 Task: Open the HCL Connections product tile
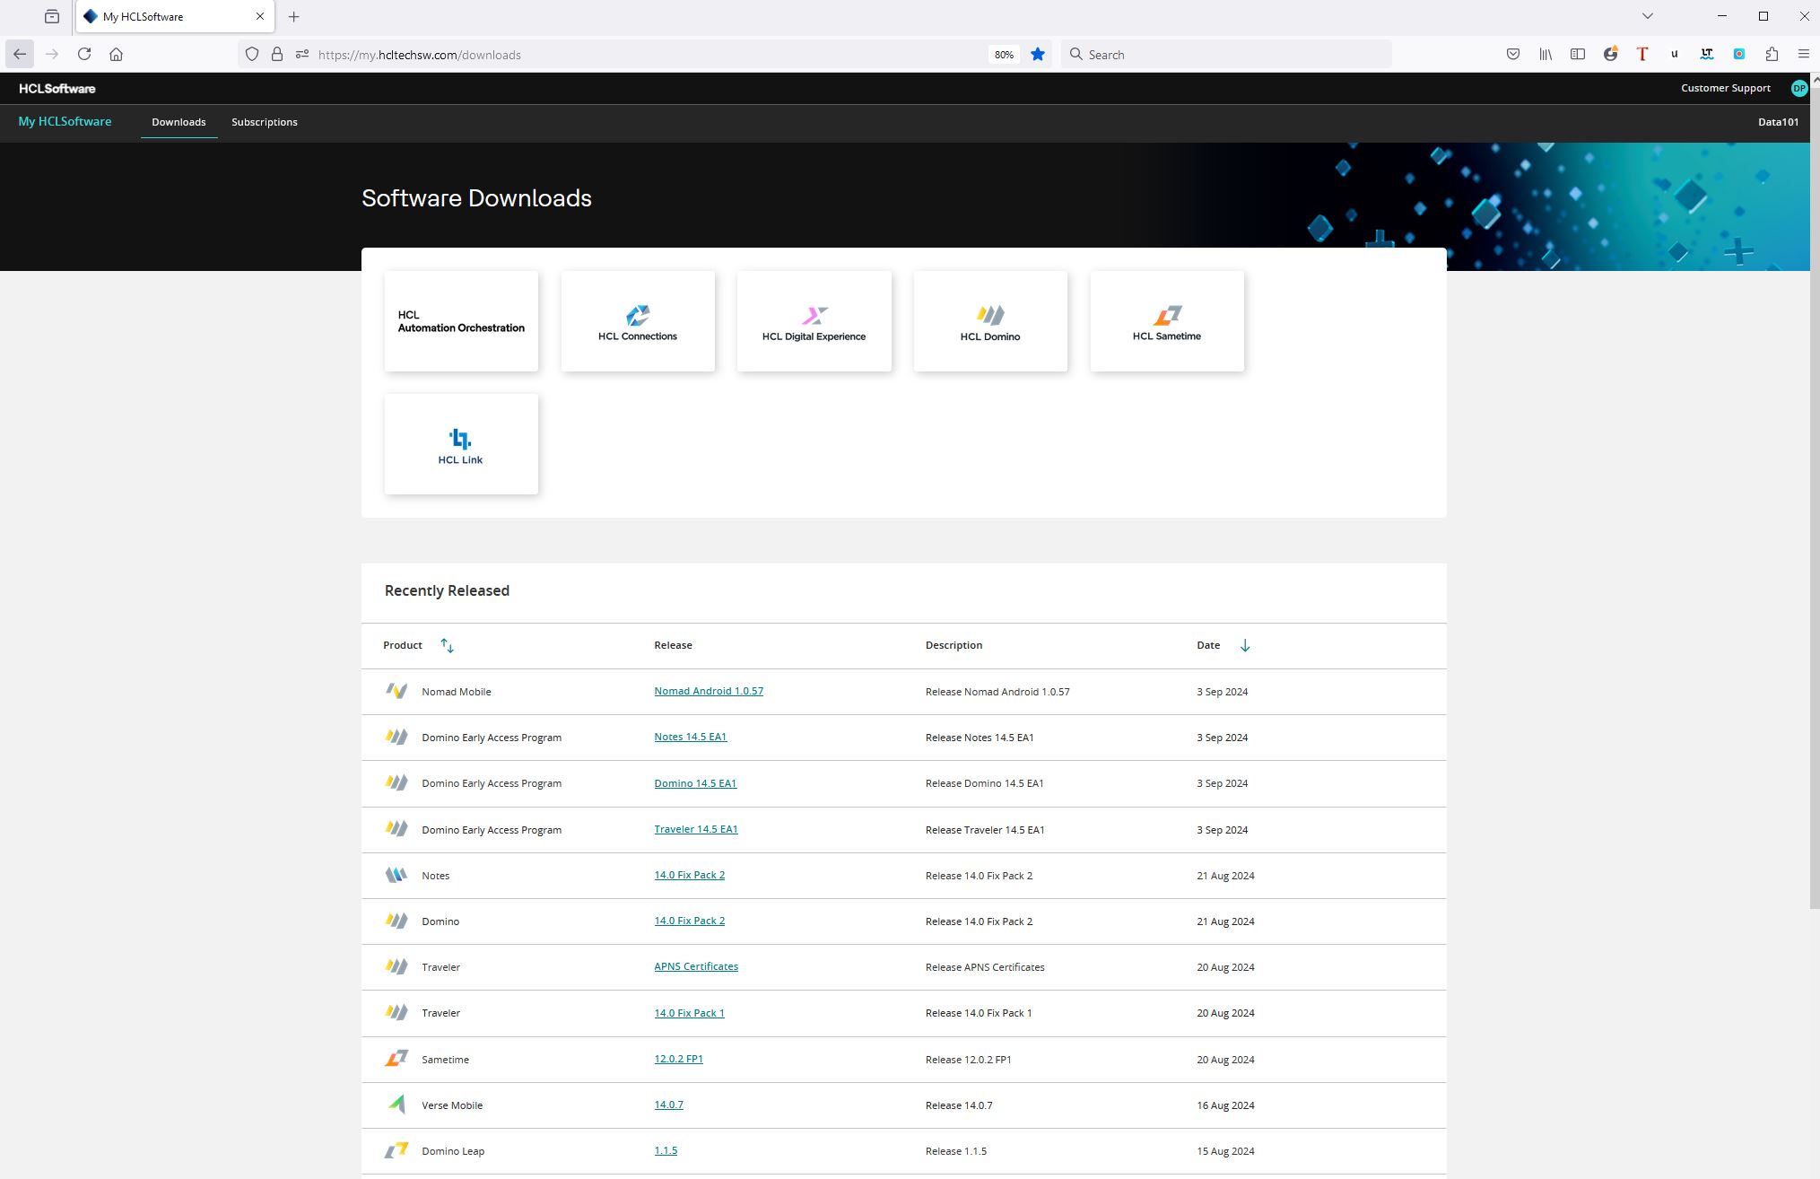pyautogui.click(x=638, y=321)
